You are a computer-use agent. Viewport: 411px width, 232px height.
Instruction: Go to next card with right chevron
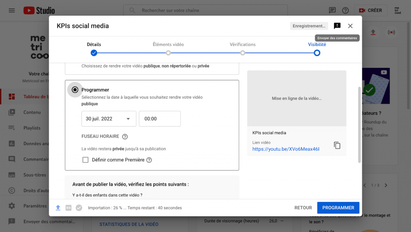[x=386, y=185]
